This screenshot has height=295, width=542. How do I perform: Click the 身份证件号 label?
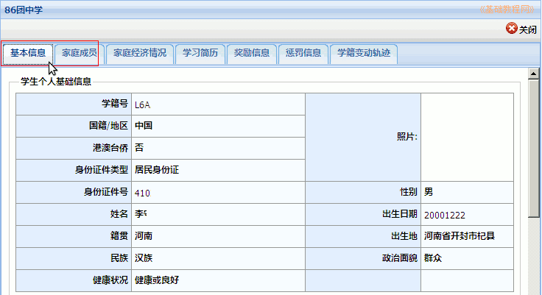106,192
